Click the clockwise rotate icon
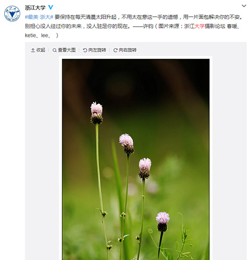The width and height of the screenshot is (251, 260). 116,50
